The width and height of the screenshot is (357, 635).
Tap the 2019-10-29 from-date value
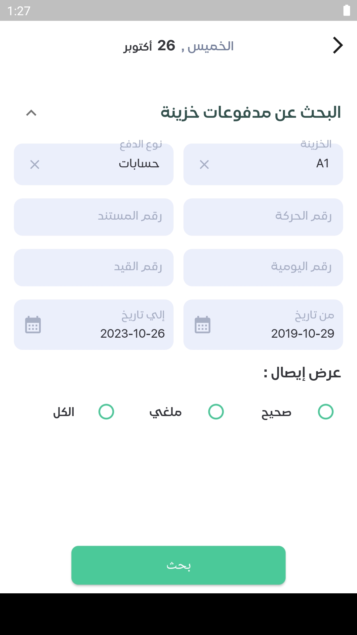(x=302, y=333)
